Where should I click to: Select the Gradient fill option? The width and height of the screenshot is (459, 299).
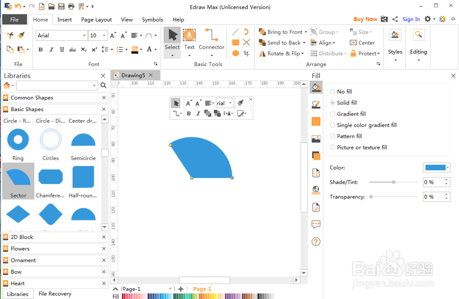click(348, 114)
